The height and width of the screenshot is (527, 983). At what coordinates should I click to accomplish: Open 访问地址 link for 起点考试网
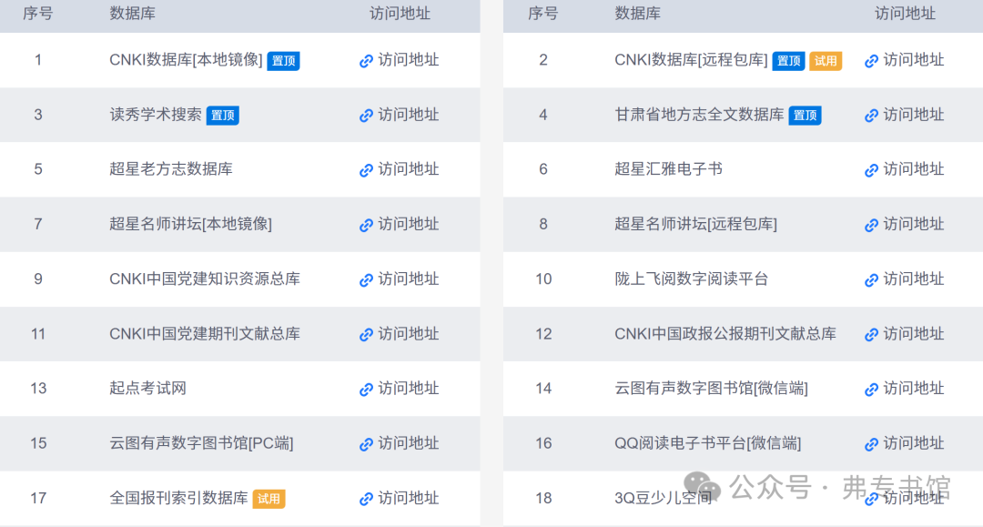point(408,389)
